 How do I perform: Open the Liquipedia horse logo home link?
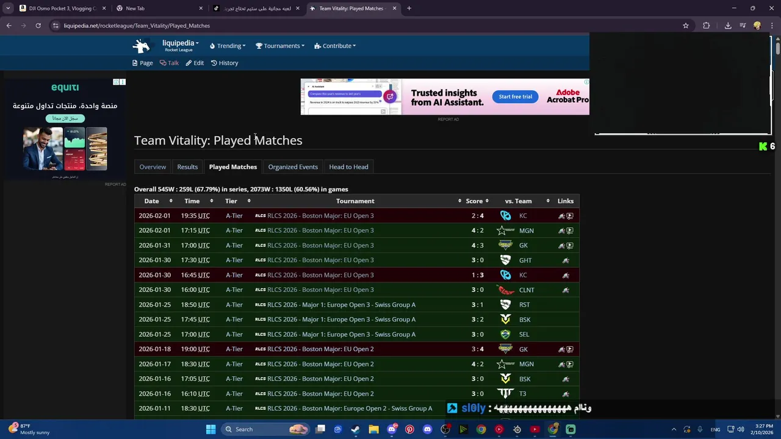point(142,46)
